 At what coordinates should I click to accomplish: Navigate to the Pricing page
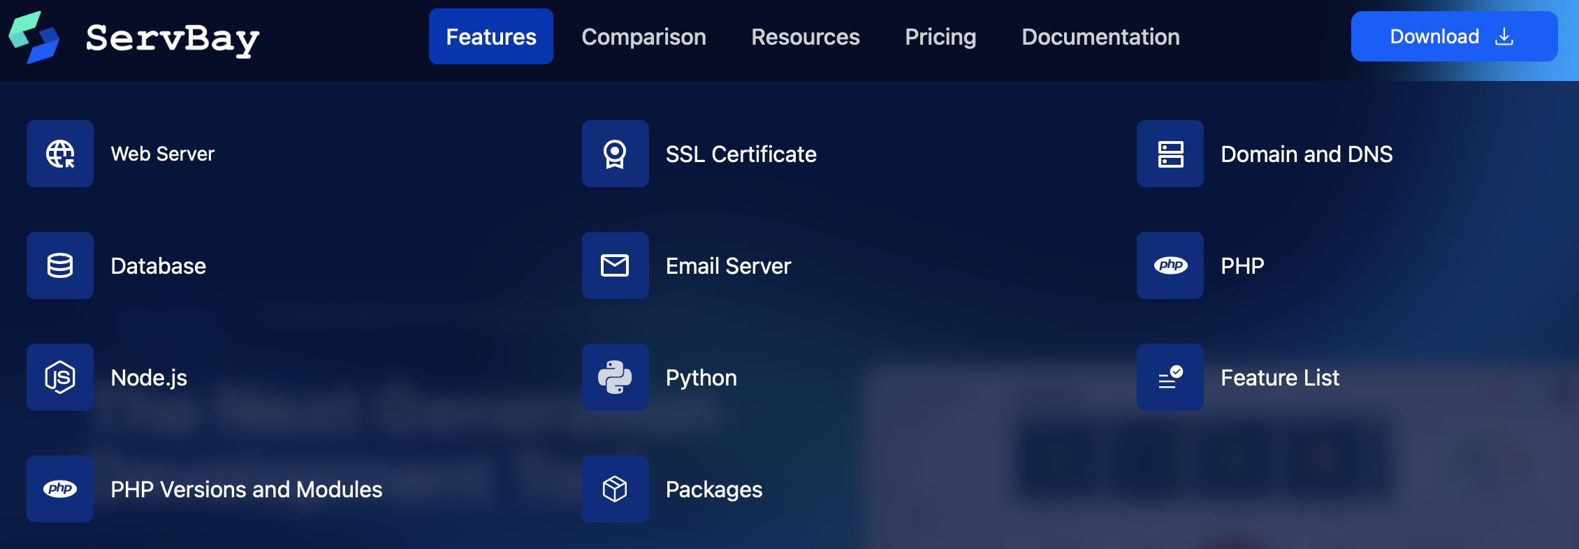940,36
